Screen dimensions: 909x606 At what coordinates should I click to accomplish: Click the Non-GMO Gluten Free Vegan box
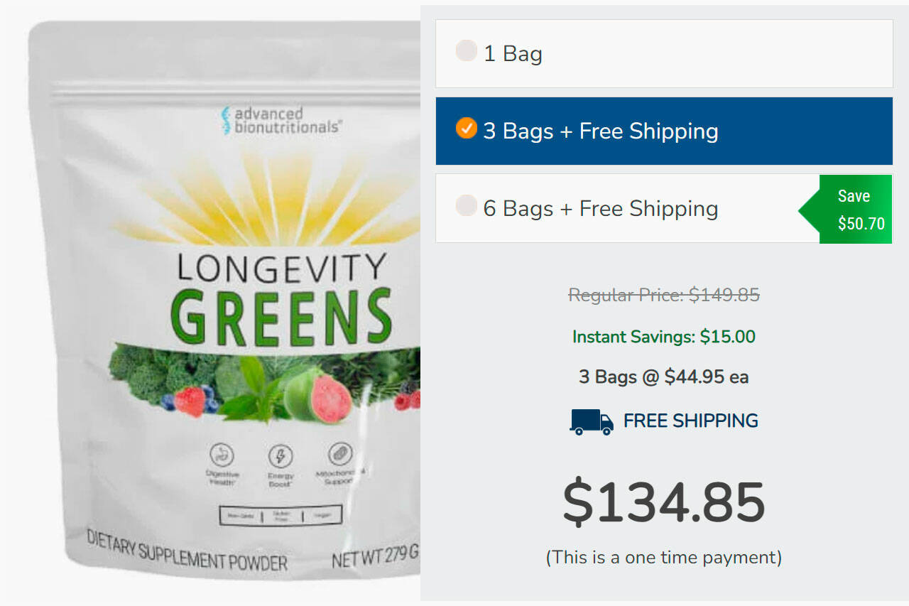pos(280,515)
